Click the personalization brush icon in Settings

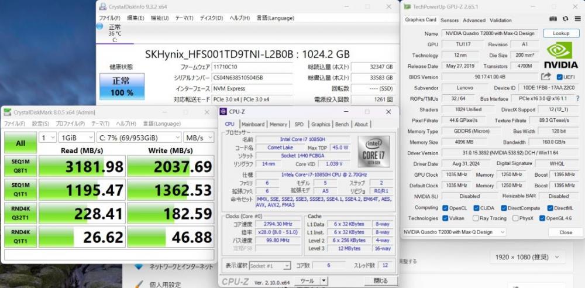139,284
